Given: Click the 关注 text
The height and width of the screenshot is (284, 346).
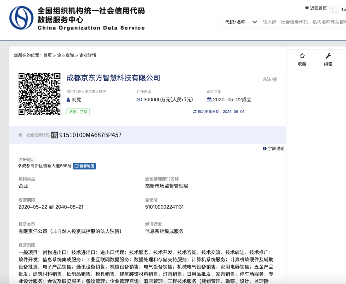Looking at the screenshot, I should [x=267, y=79].
